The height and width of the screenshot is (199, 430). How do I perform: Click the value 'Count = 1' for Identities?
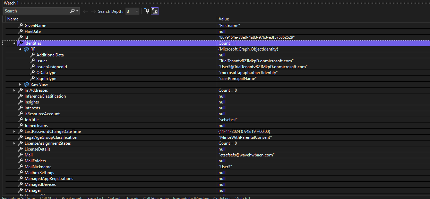[227, 43]
